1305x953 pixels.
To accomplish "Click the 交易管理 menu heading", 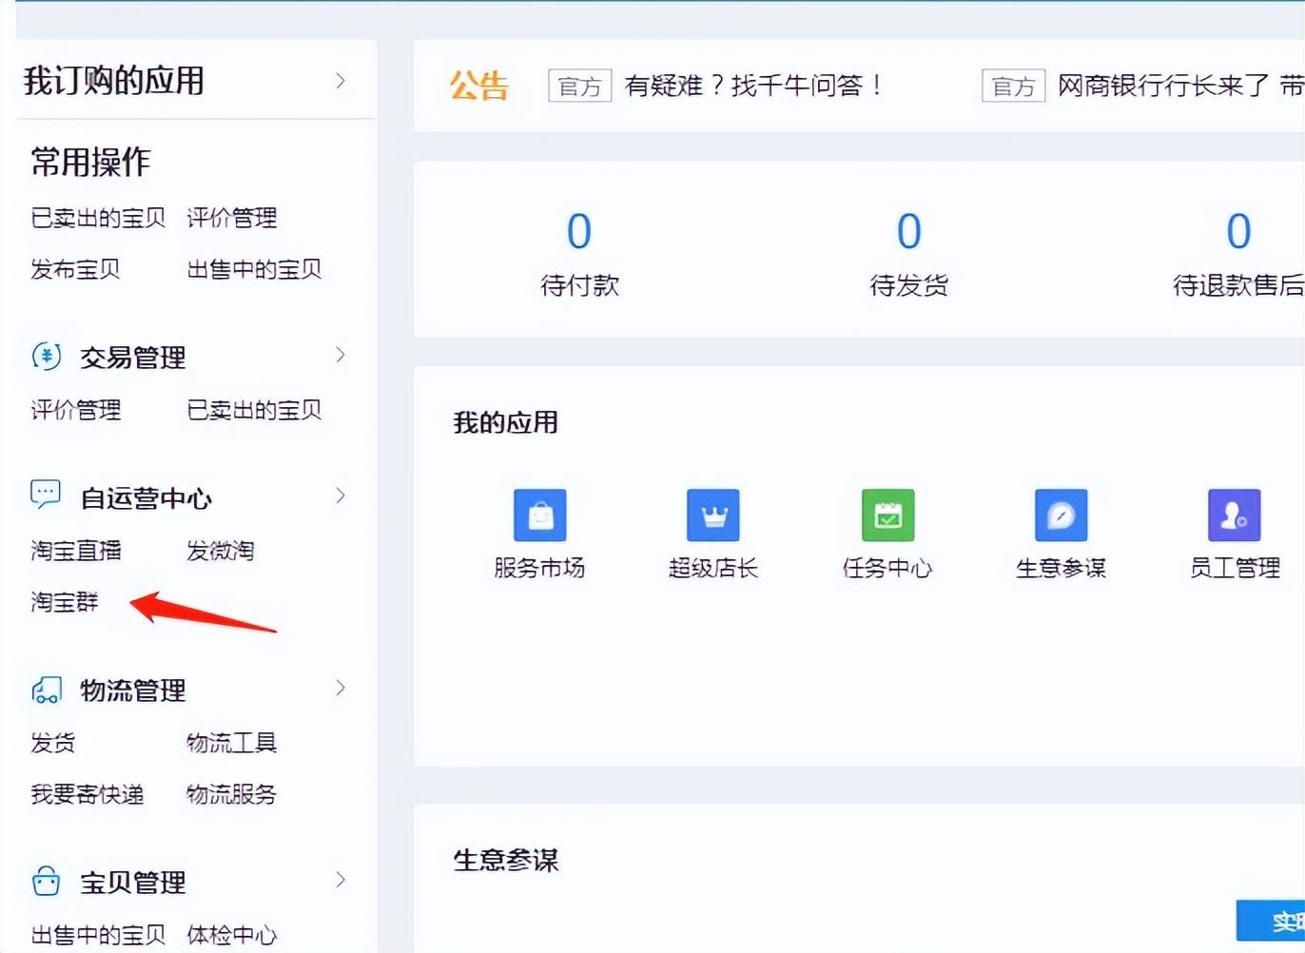I will pos(133,358).
